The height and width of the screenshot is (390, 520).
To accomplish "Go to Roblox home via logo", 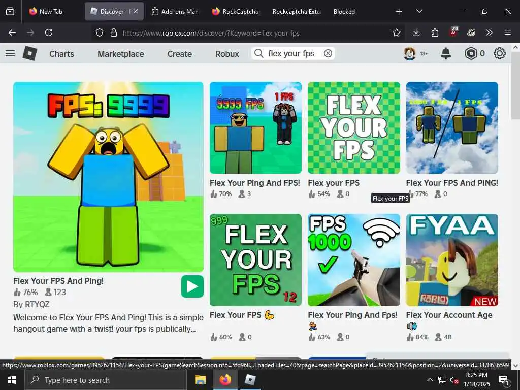I will coord(29,53).
